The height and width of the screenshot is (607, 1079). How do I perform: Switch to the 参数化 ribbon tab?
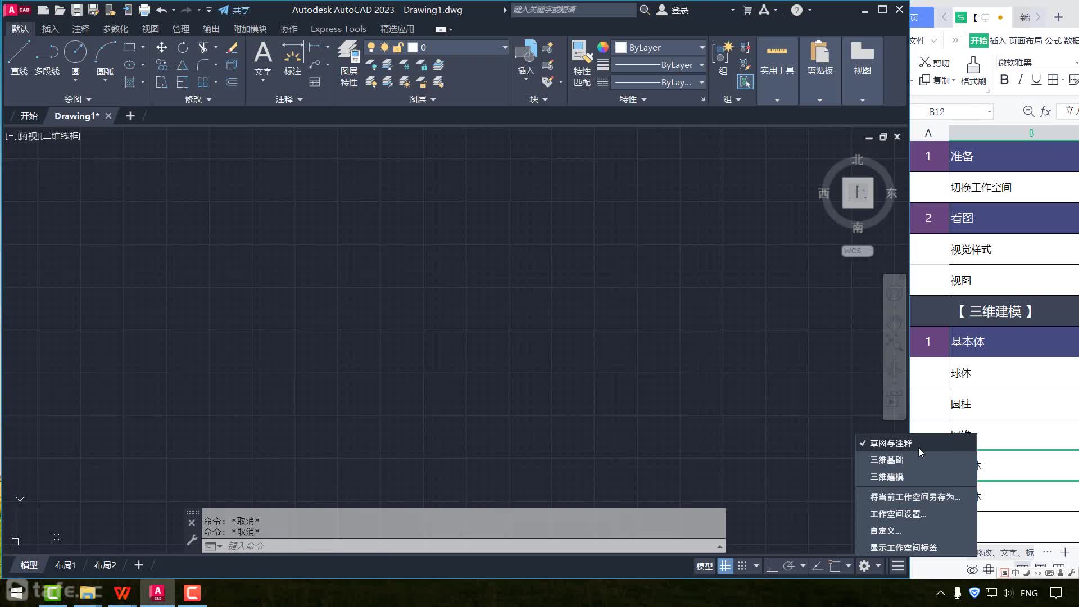[115, 29]
